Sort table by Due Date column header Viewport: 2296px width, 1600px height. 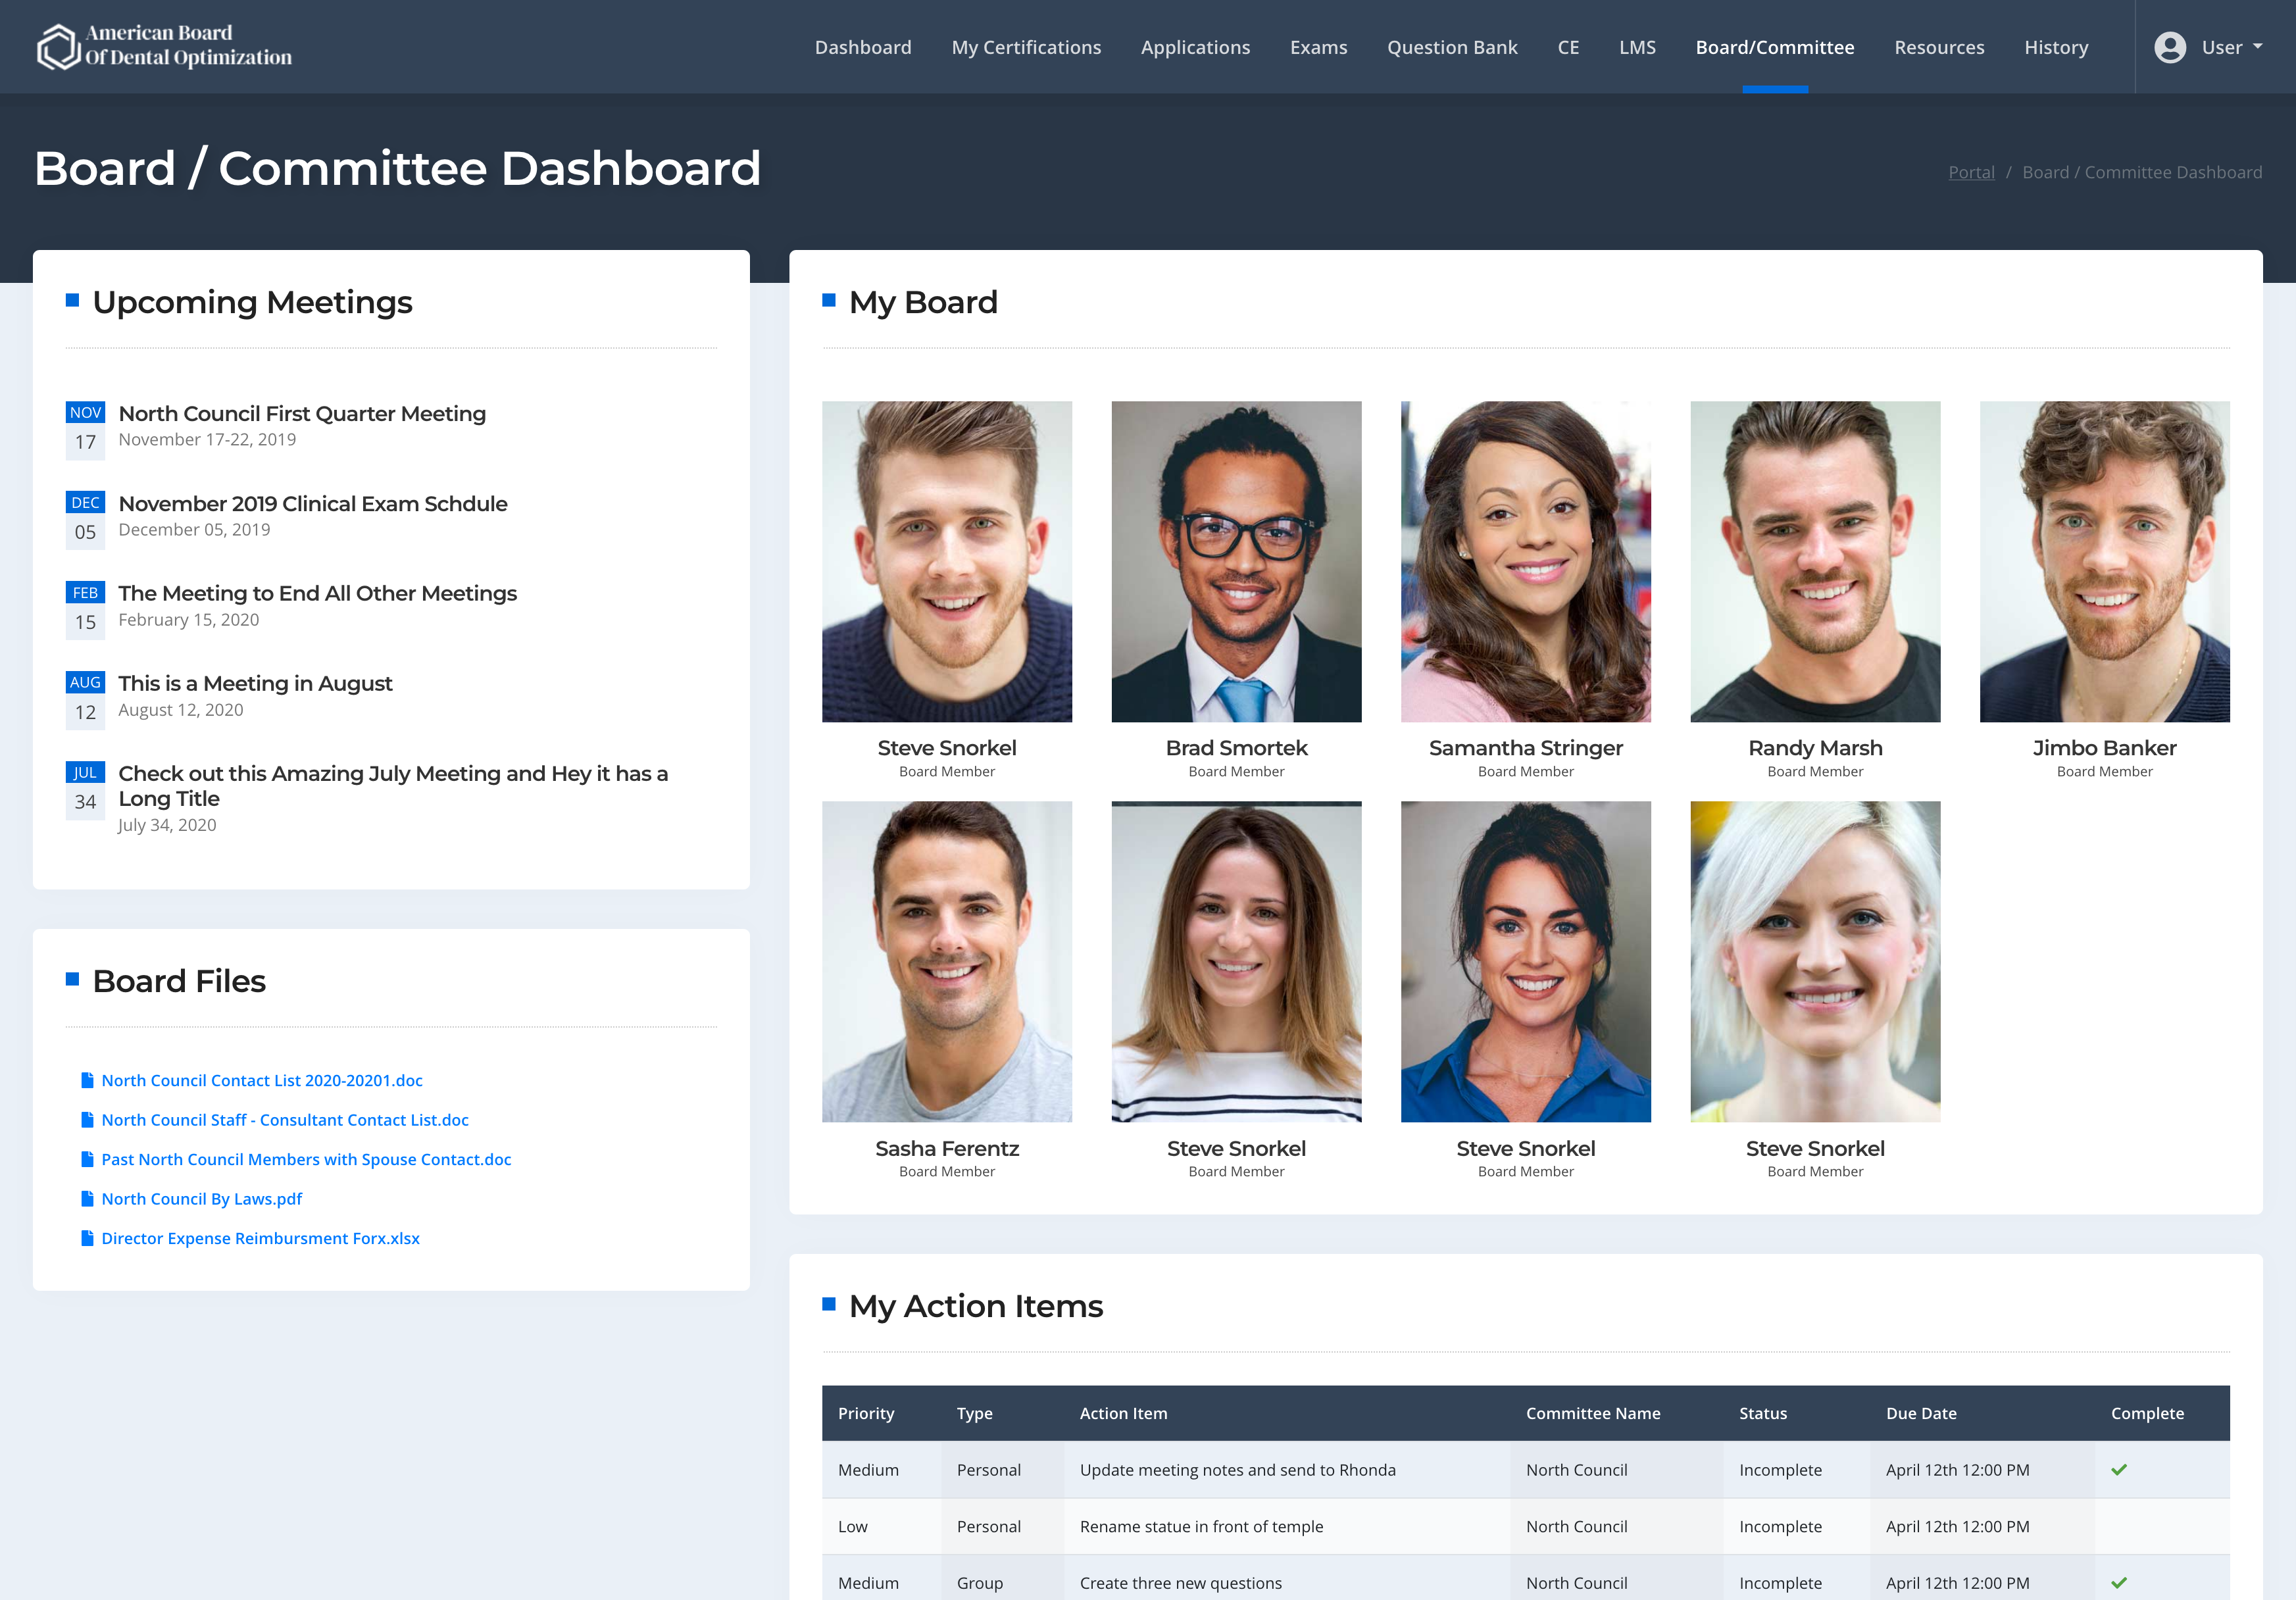[x=1920, y=1413]
